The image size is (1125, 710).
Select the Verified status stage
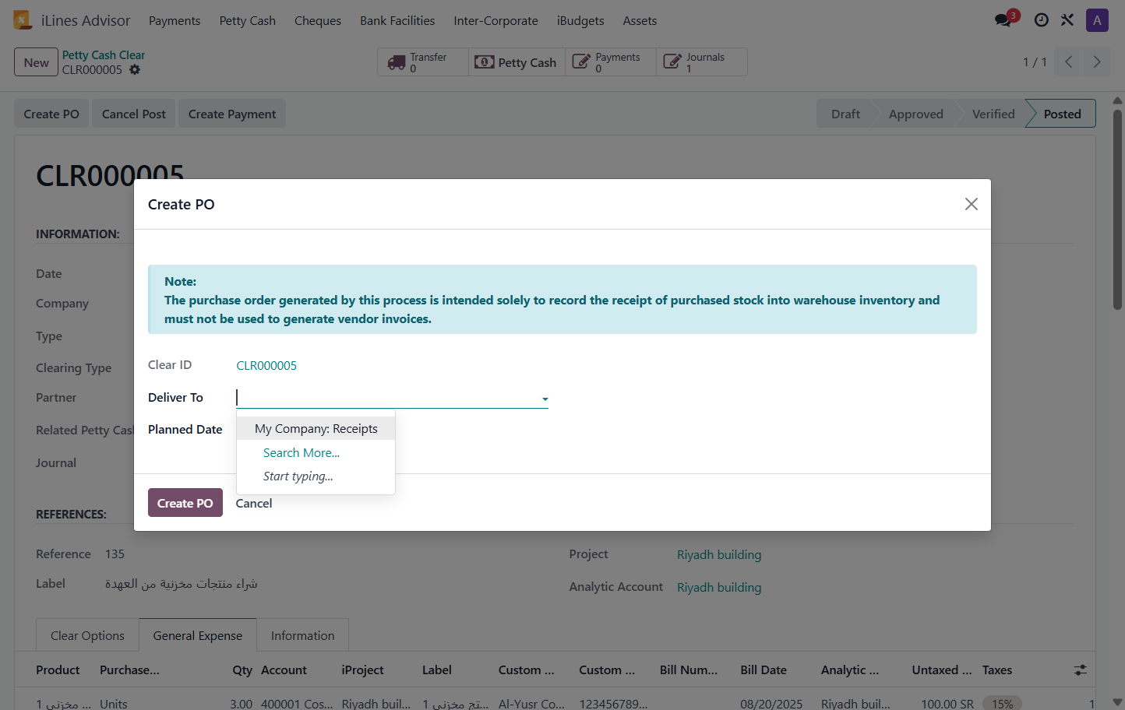pos(993,114)
